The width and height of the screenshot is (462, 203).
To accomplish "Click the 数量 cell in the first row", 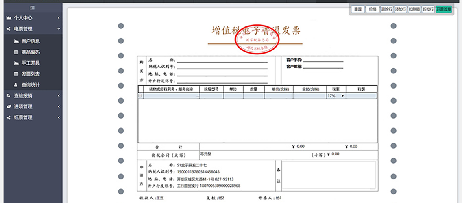I will 254,96.
